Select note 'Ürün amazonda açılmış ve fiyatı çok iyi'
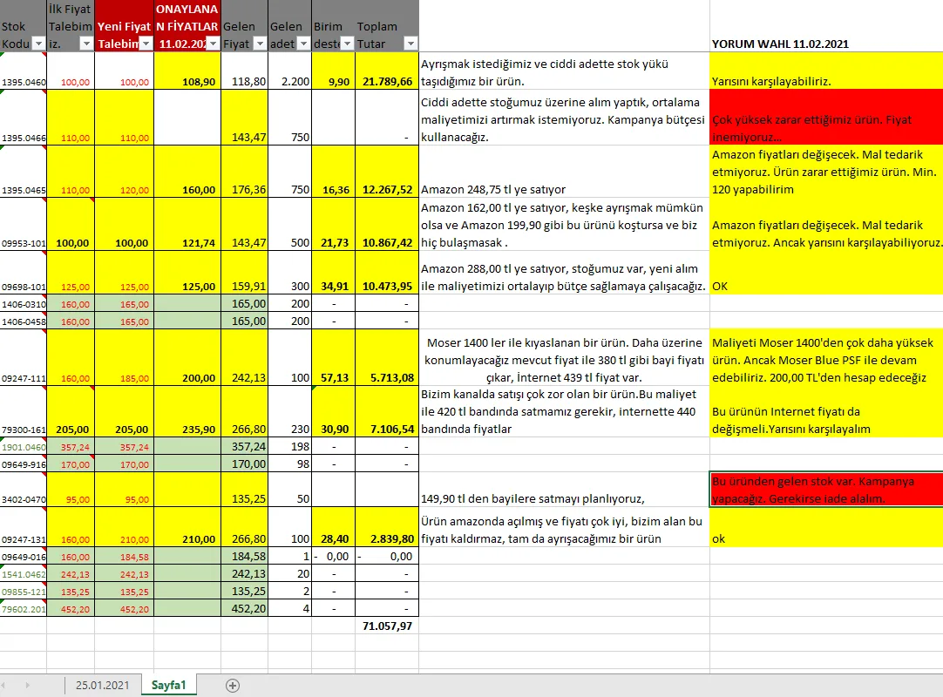The width and height of the screenshot is (943, 697). pyautogui.click(x=564, y=527)
